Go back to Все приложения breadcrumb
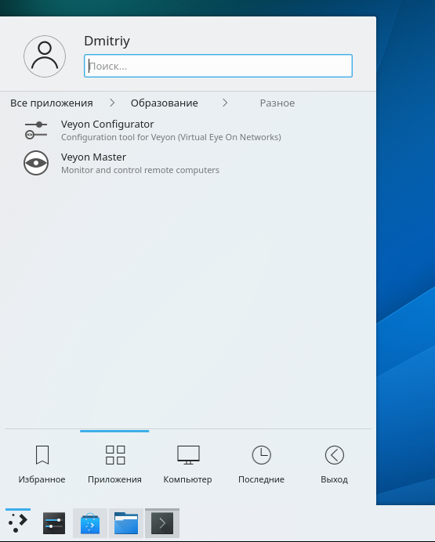This screenshot has width=435, height=542. 52,103
